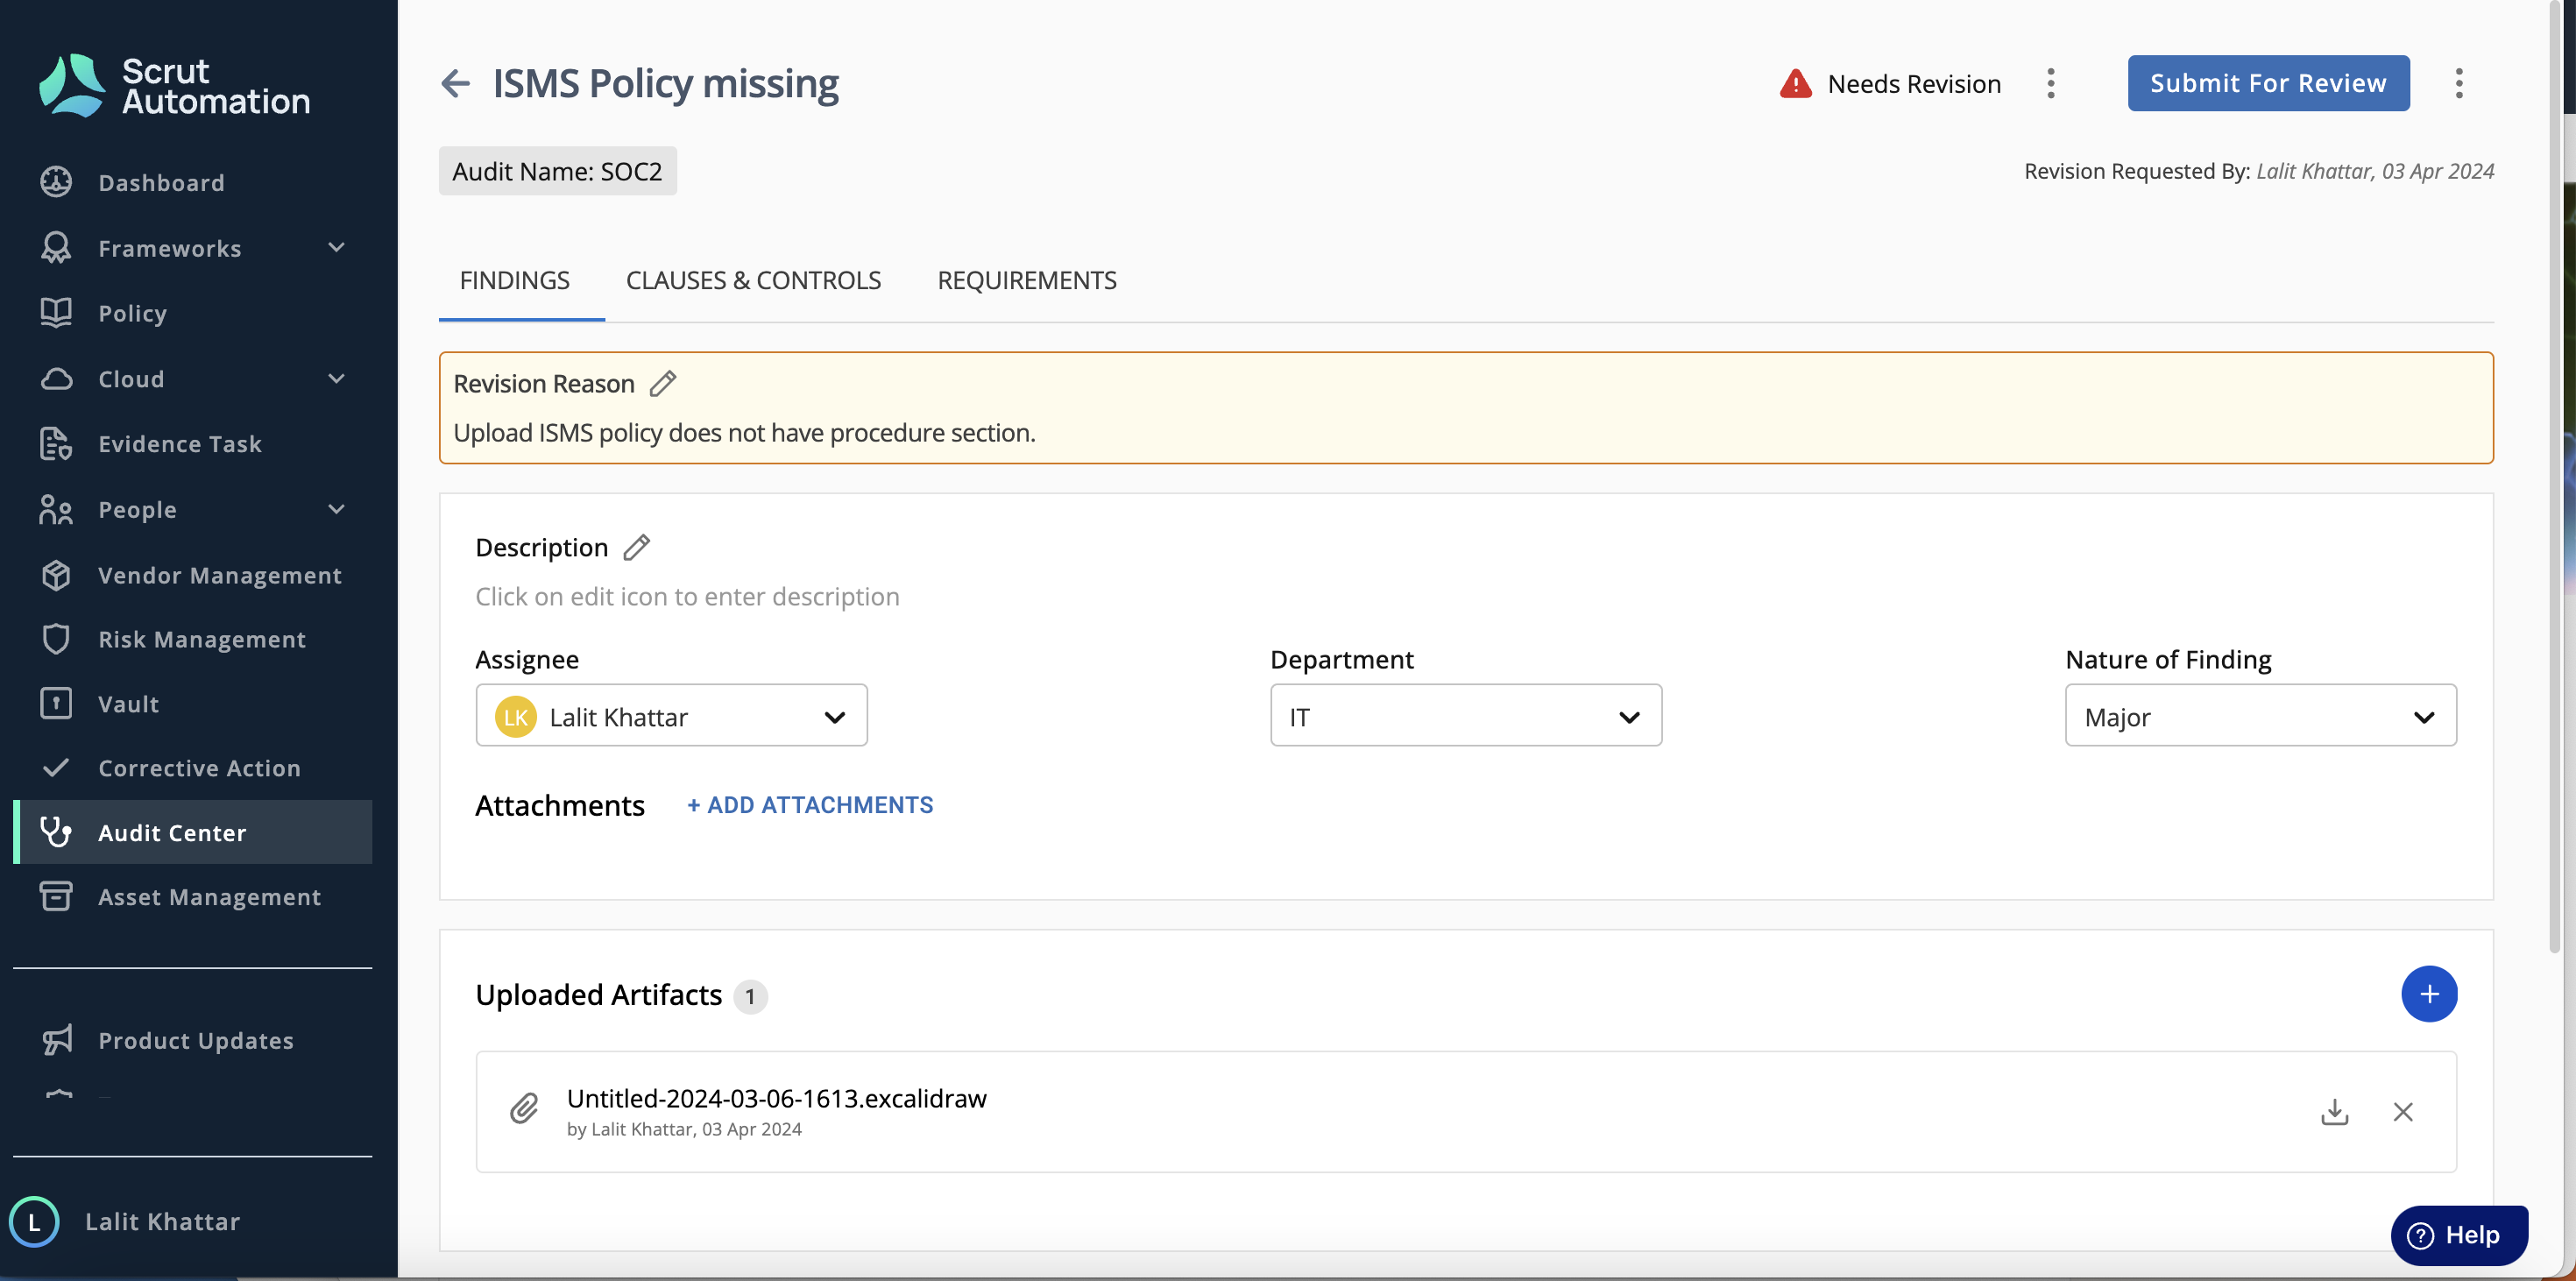The image size is (2576, 1281).
Task: Click the Asset Management archive icon
Action: [x=56, y=896]
